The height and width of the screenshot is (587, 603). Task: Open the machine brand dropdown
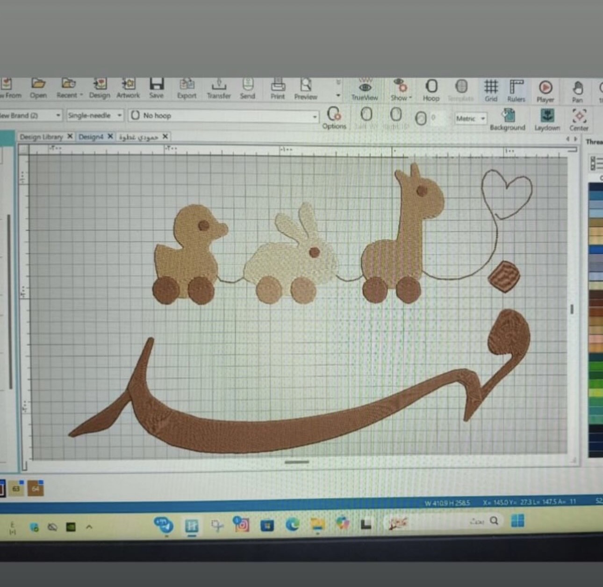pyautogui.click(x=30, y=115)
